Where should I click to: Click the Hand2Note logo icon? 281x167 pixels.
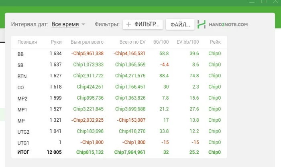tap(202, 24)
